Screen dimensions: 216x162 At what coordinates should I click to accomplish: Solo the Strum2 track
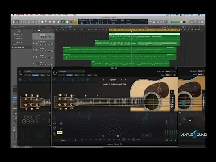pyautogui.click(x=43, y=58)
